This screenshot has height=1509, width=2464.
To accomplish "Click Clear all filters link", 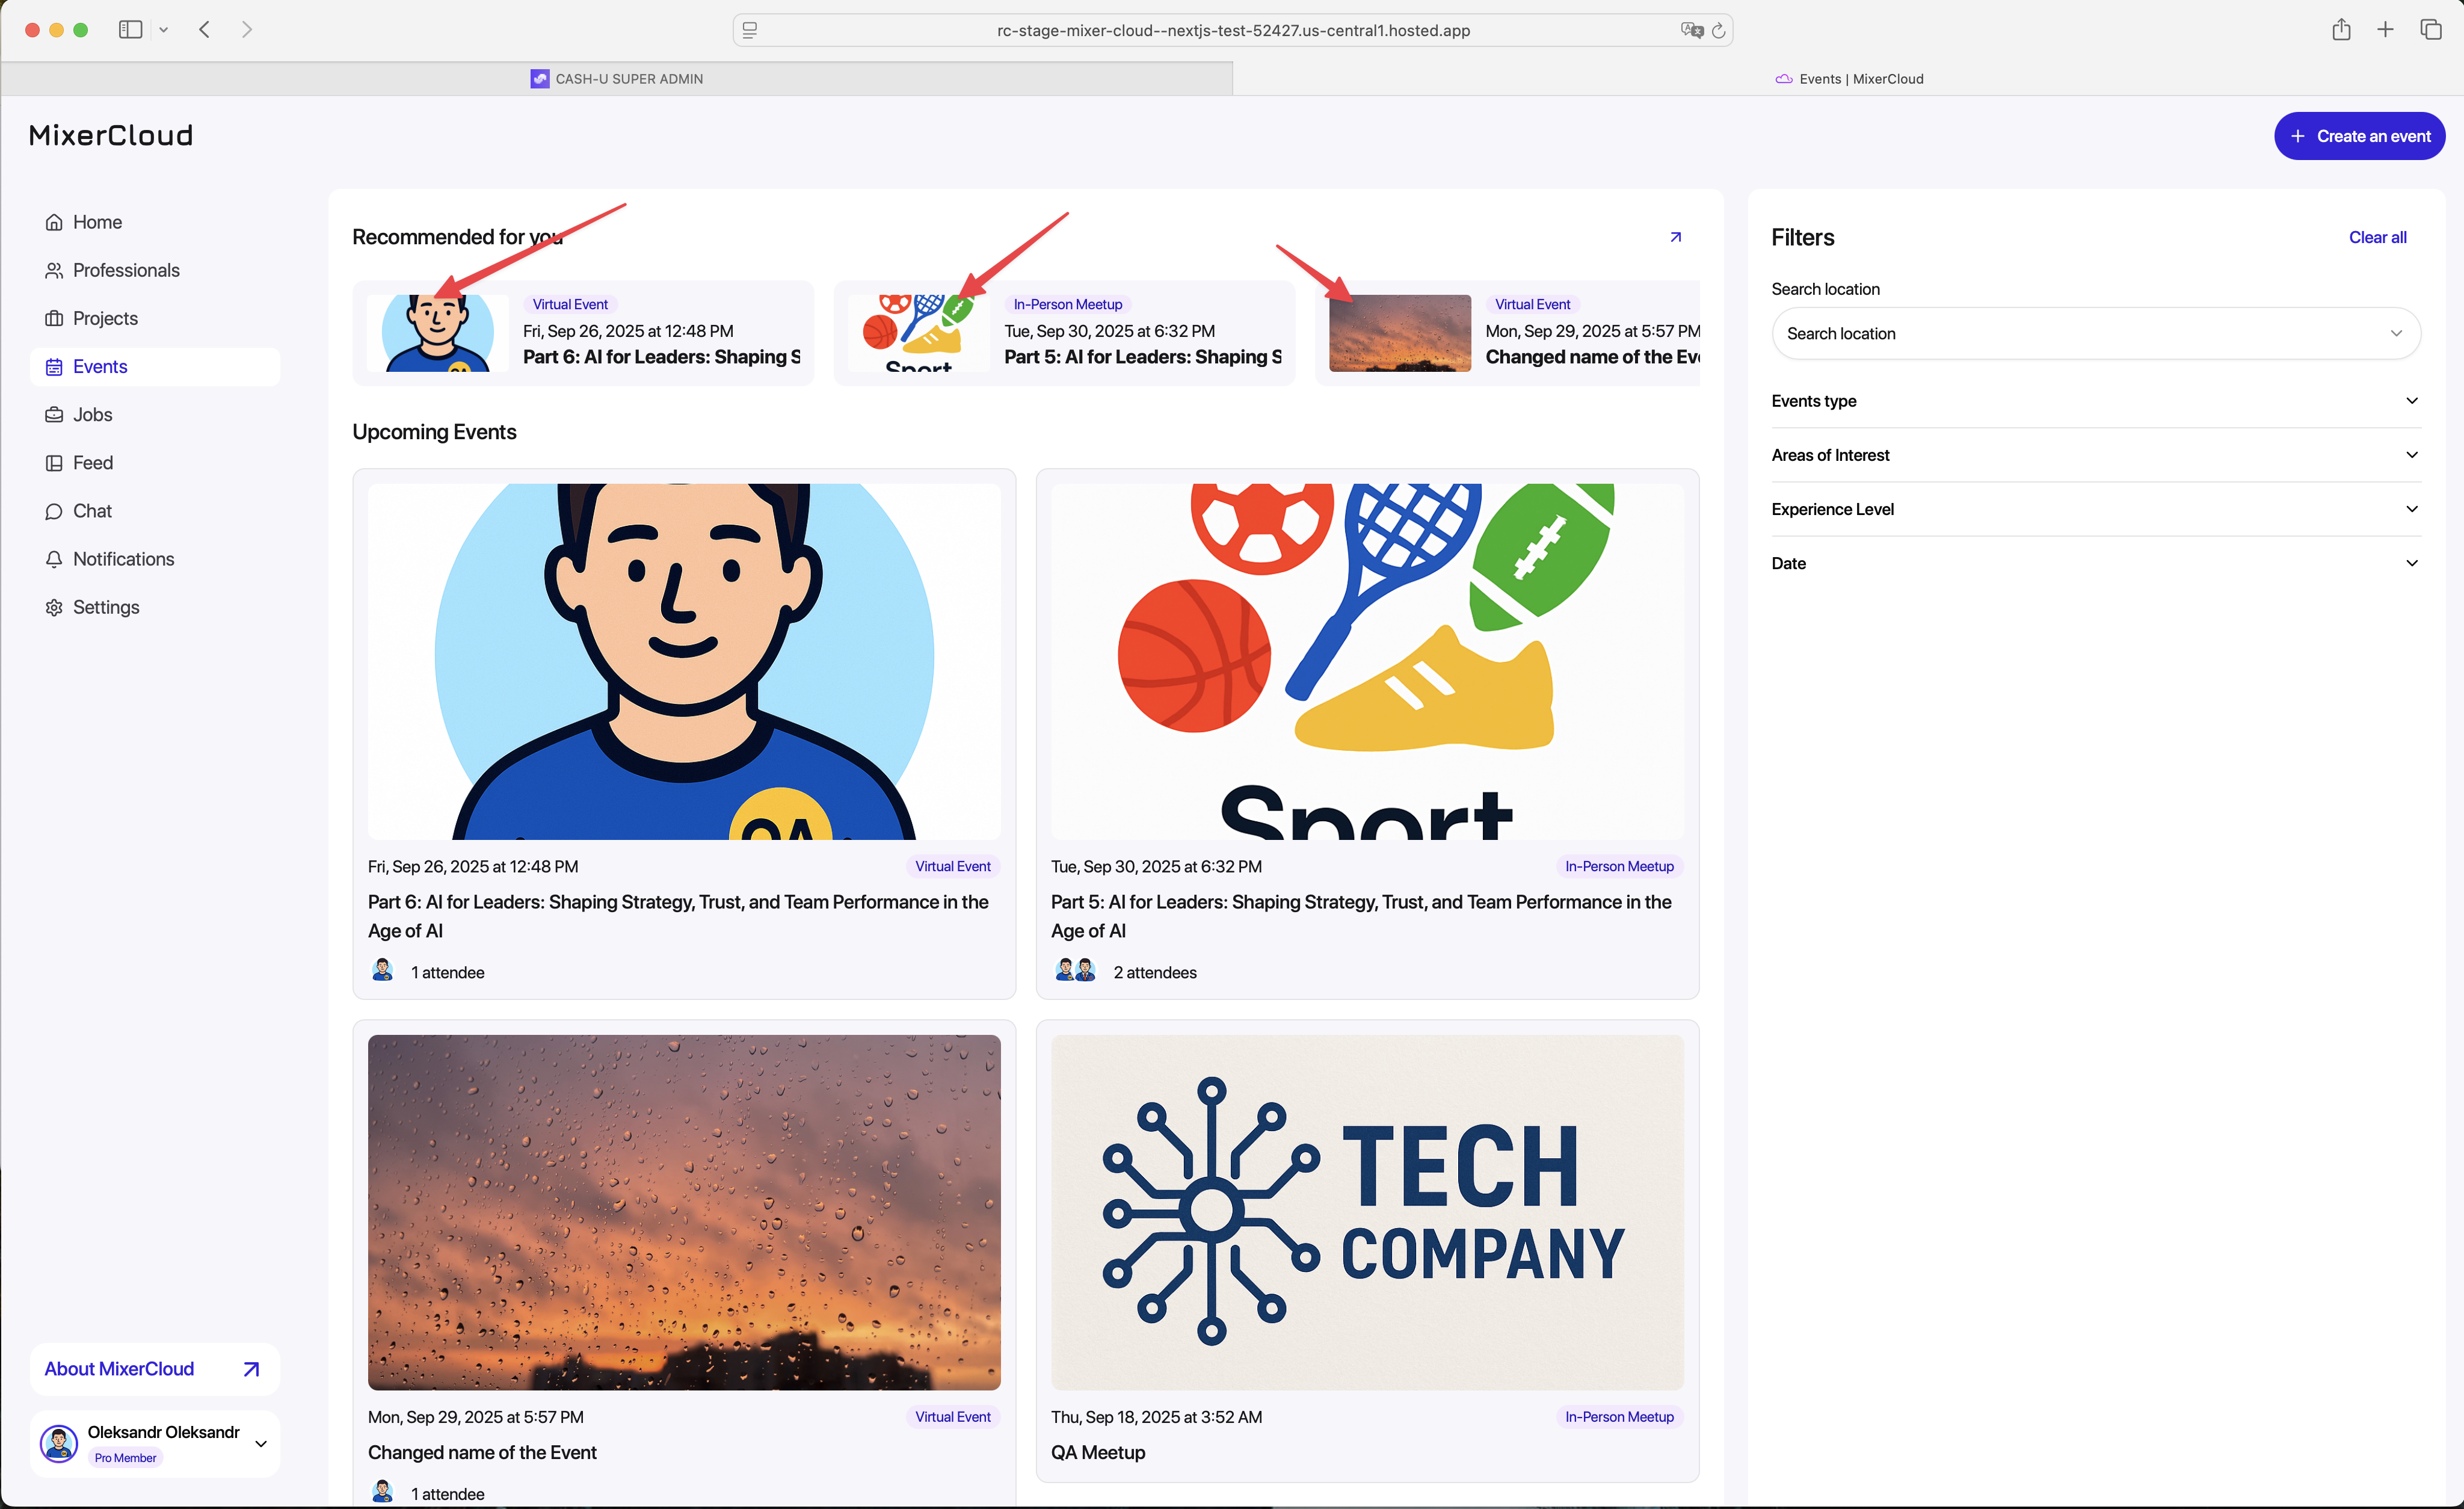I will (2377, 237).
